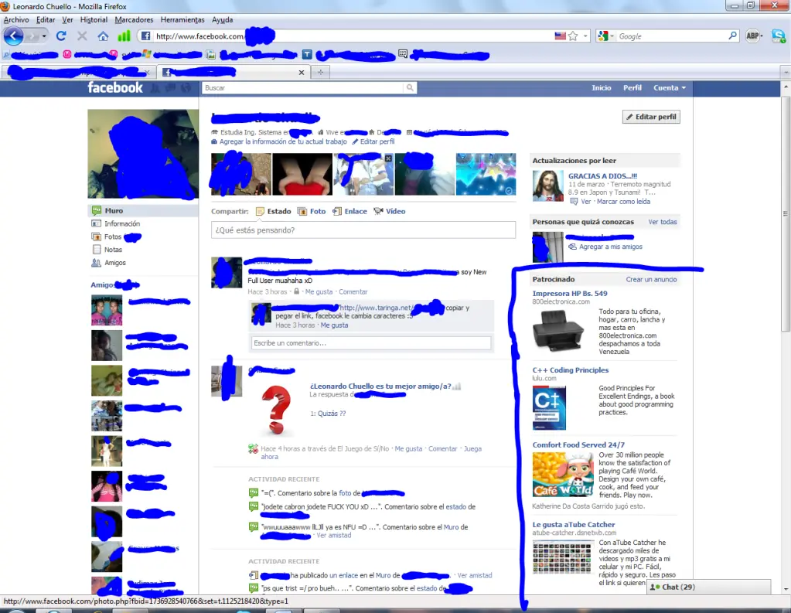The height and width of the screenshot is (613, 791).
Task: Open the Chat (29) panel
Action: click(x=679, y=587)
